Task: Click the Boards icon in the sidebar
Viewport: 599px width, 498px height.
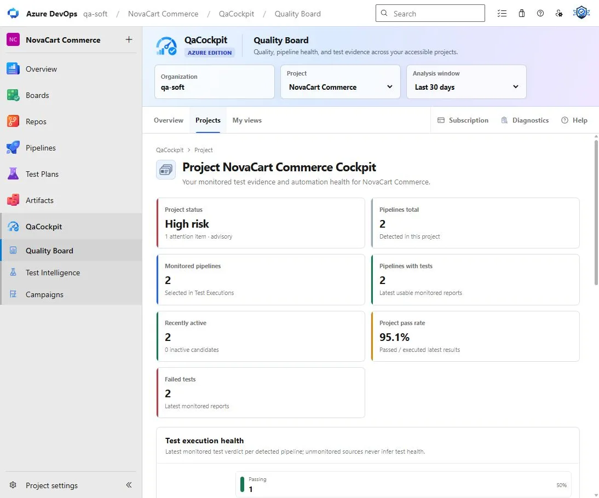Action: [13, 95]
